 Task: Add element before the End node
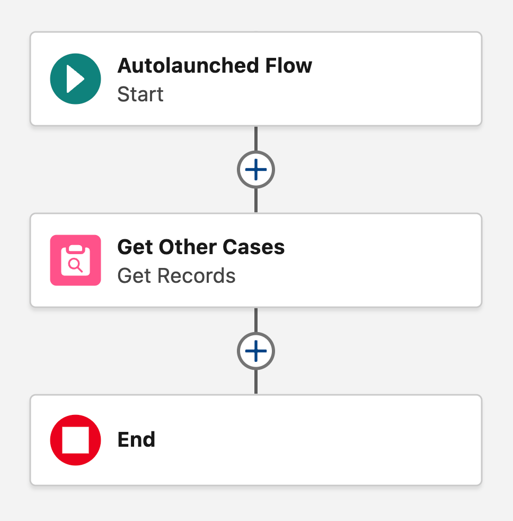coord(256,351)
